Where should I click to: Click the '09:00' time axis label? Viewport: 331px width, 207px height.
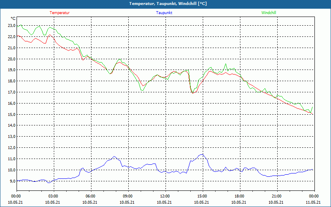(x=127, y=196)
